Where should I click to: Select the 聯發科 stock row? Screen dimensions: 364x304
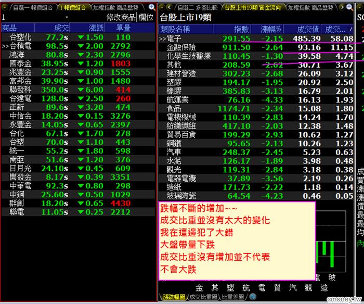(78, 90)
